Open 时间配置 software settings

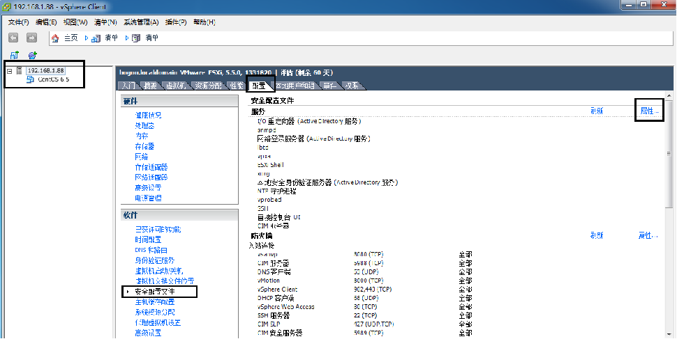pos(148,240)
